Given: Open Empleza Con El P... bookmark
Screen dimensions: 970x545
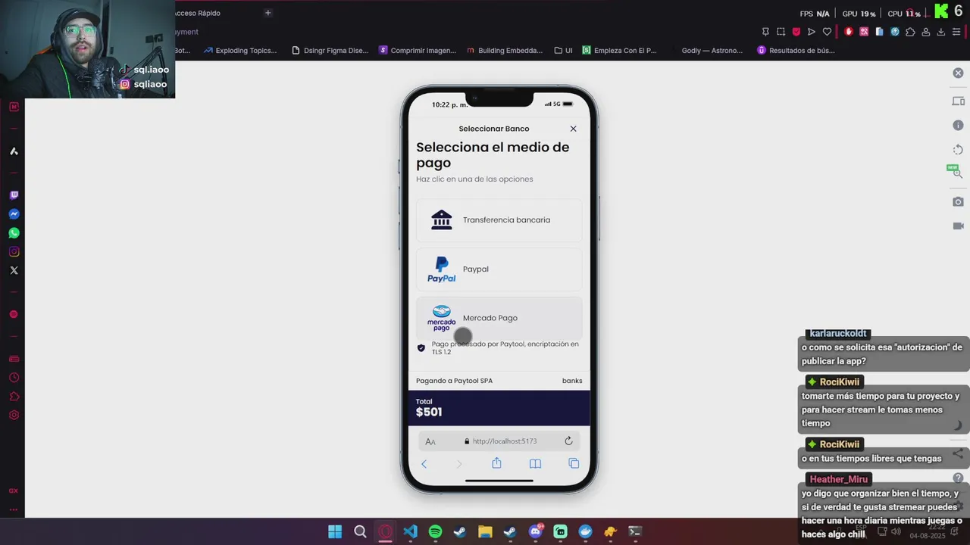Looking at the screenshot, I should click(619, 51).
